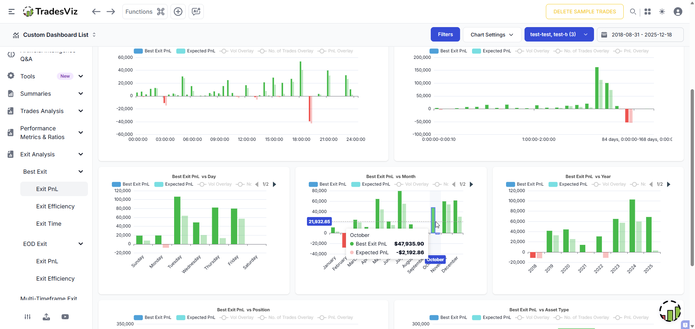This screenshot has height=329, width=695.
Task: Open the Functions command button
Action: (x=145, y=12)
